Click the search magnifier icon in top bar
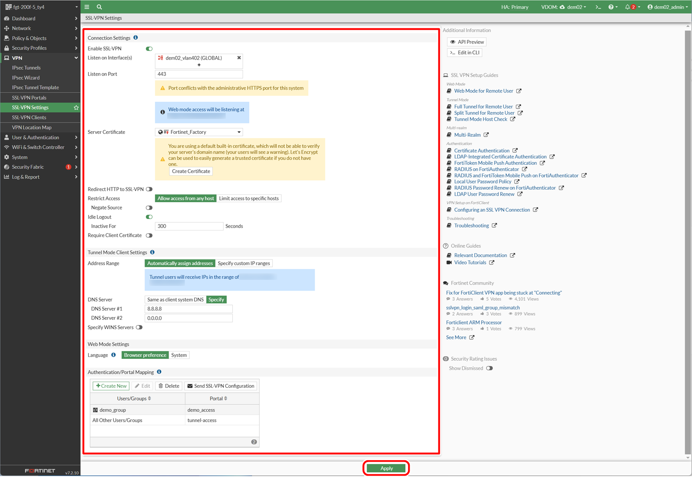Image resolution: width=692 pixels, height=477 pixels. tap(99, 7)
